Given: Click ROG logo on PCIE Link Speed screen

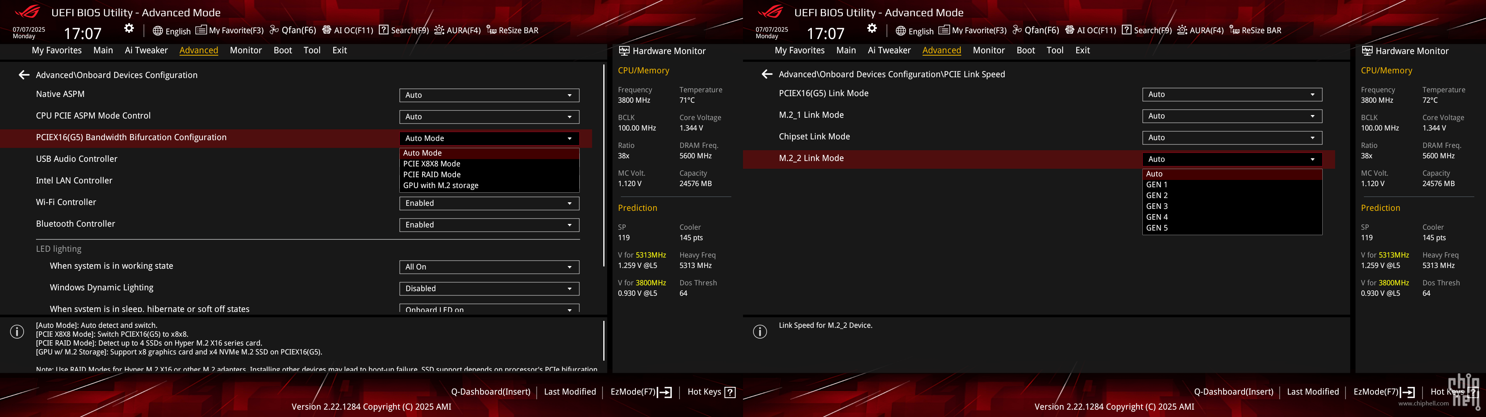Looking at the screenshot, I should (x=770, y=12).
